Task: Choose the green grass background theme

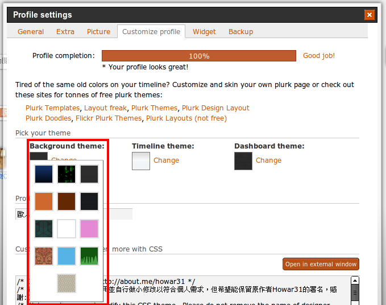Action: click(x=89, y=256)
